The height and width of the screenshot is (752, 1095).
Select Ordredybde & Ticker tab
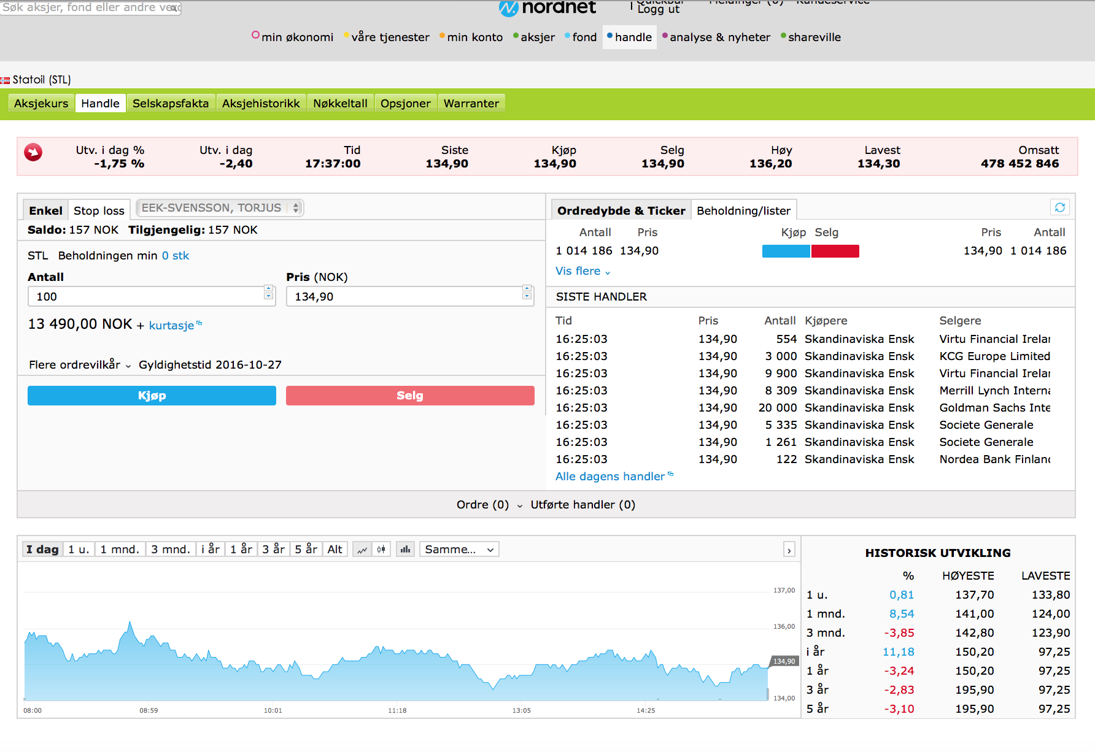[621, 210]
